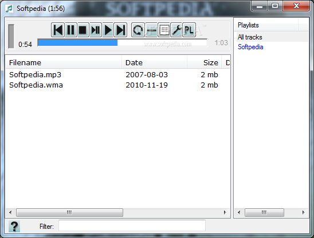Open the Softpedia playlist
314x238 pixels.
250,47
